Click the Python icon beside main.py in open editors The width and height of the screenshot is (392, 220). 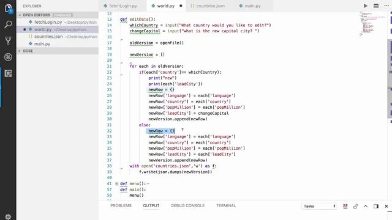[x=31, y=44]
